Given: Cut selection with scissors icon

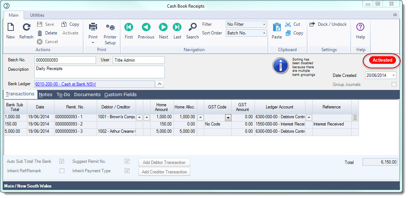Looking at the screenshot, I should click(288, 24).
